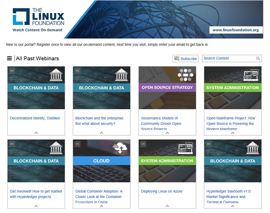
Task: Click bank building icon on Decentralized Identity card
Action: (56, 75)
